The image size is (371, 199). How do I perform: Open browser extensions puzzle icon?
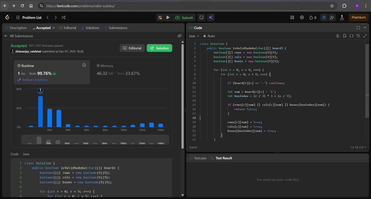(344, 6)
